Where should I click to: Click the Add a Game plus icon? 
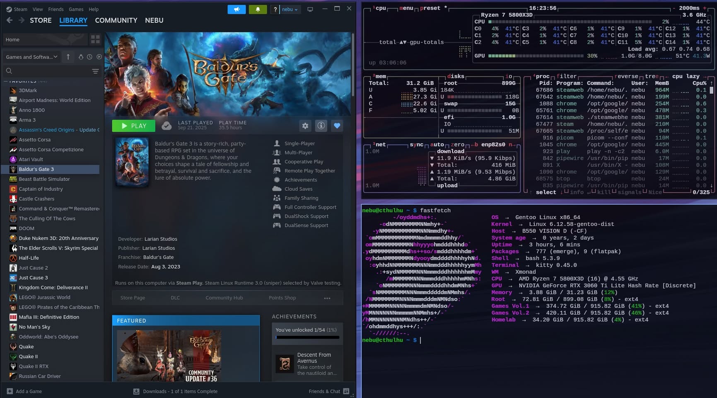tap(10, 391)
